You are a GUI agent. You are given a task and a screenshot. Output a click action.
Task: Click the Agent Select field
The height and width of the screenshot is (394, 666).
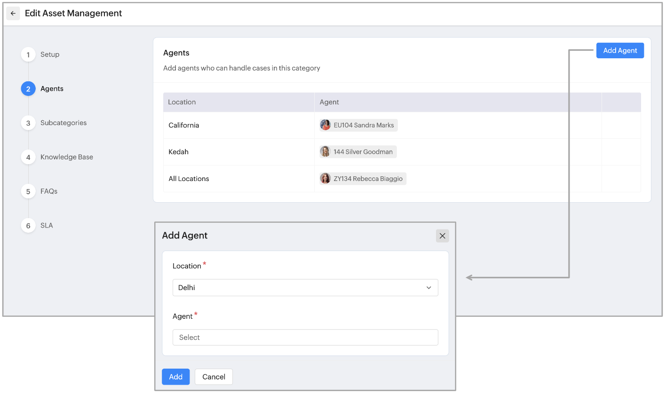[305, 338]
